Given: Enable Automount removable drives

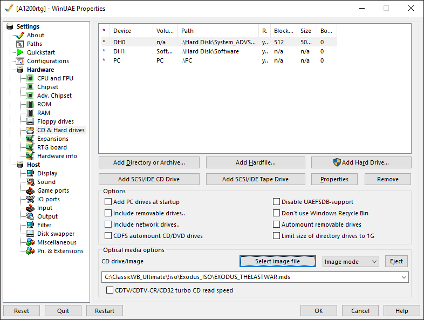Looking at the screenshot, I should pos(276,224).
